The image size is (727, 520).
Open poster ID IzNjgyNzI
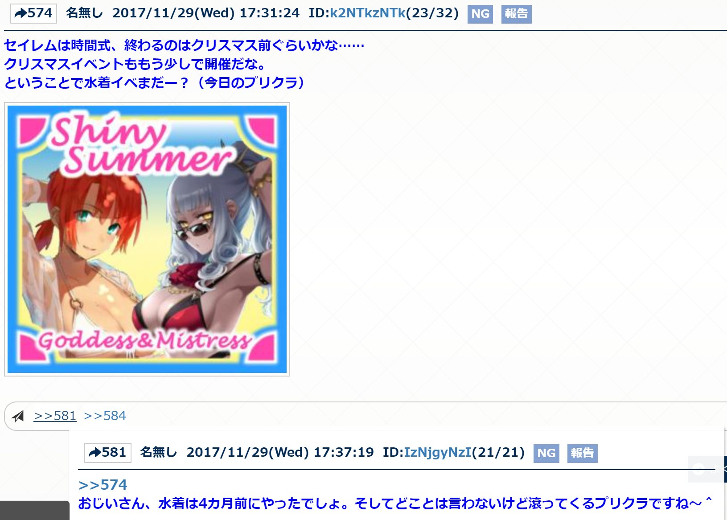coord(437,453)
